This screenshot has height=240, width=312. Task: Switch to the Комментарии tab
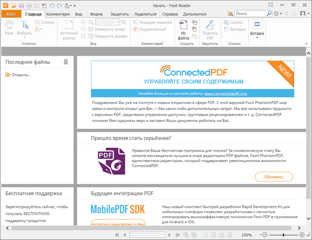tap(58, 15)
